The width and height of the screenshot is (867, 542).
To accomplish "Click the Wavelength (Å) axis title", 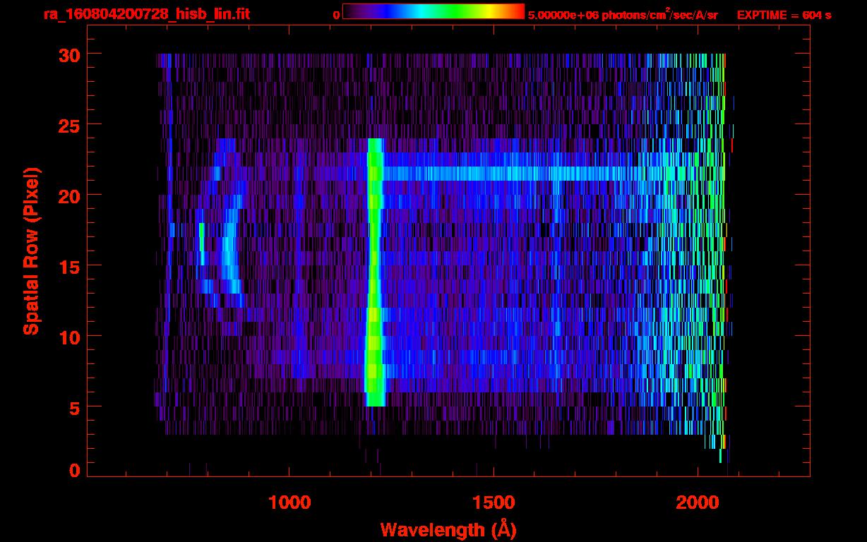I will coord(448,529).
